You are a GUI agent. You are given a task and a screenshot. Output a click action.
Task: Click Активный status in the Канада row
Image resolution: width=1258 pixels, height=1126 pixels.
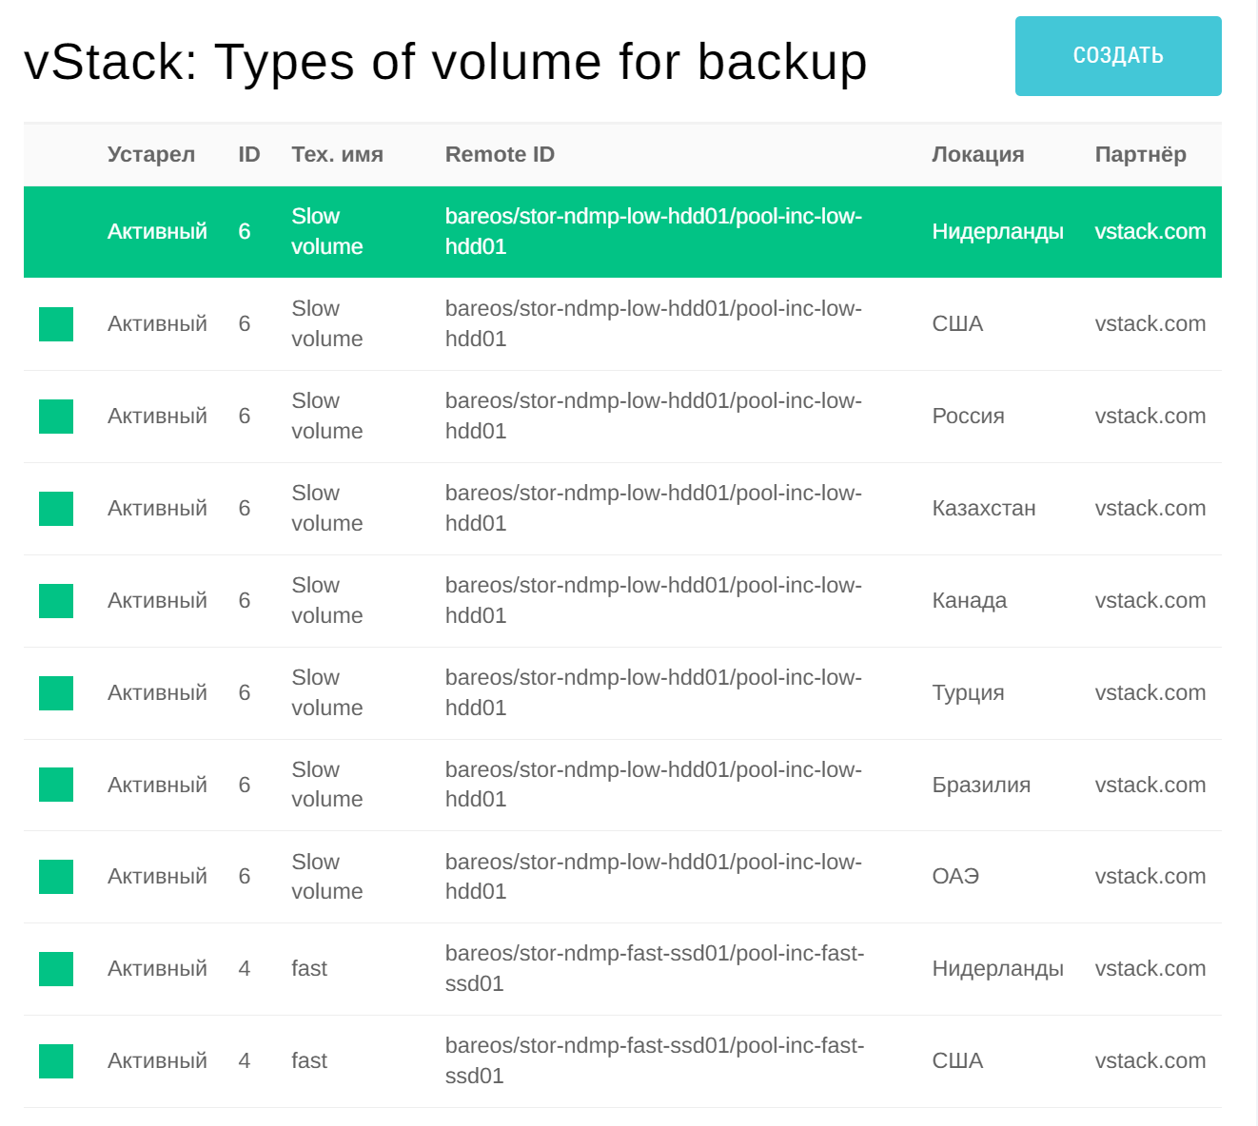(x=157, y=601)
